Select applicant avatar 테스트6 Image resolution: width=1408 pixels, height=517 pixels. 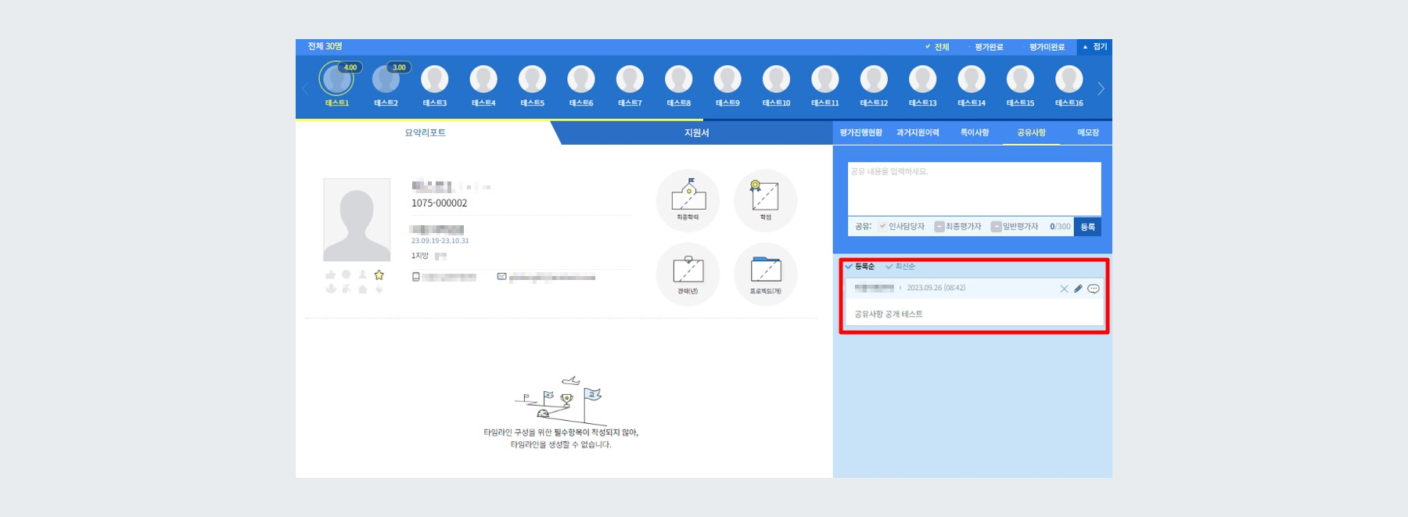click(x=581, y=79)
